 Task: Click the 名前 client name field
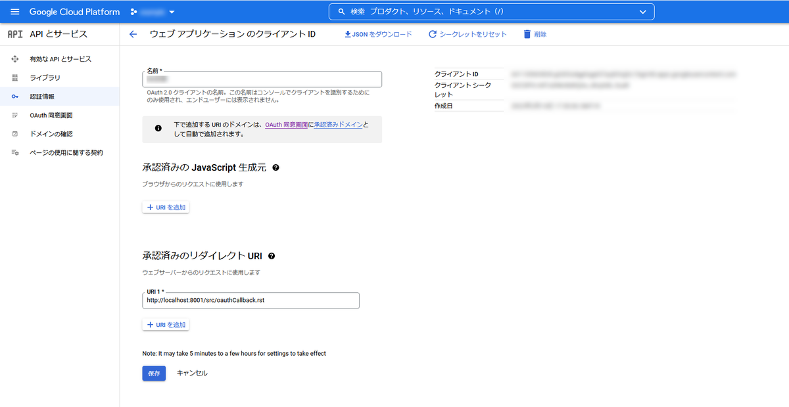point(262,79)
